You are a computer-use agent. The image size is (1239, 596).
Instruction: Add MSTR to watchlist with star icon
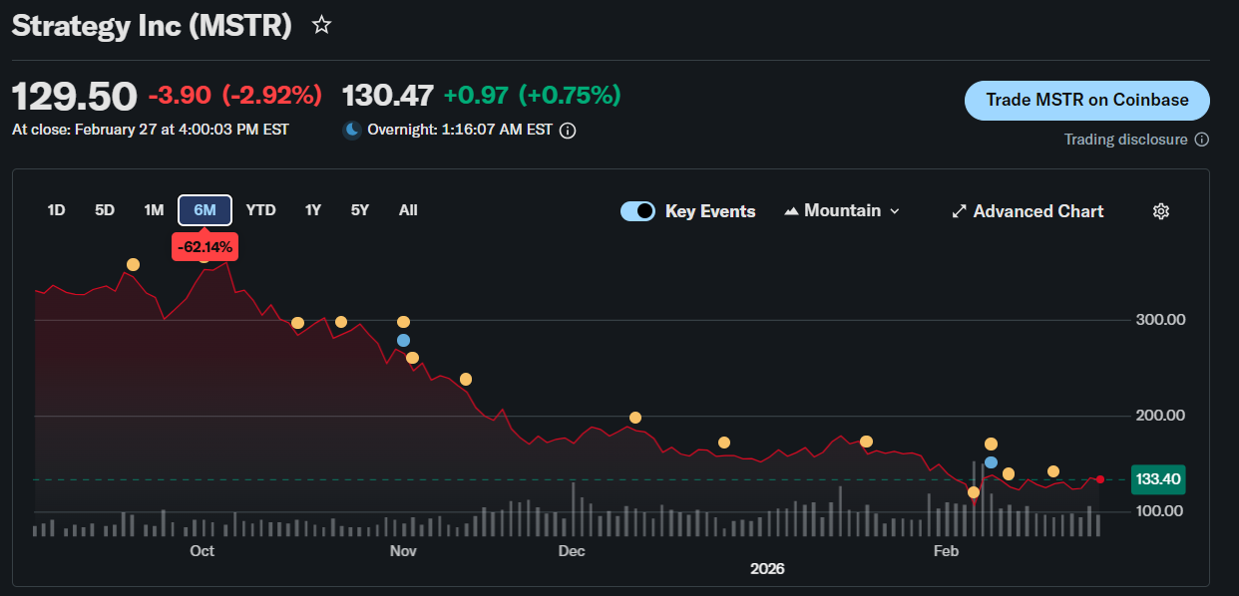[x=321, y=25]
